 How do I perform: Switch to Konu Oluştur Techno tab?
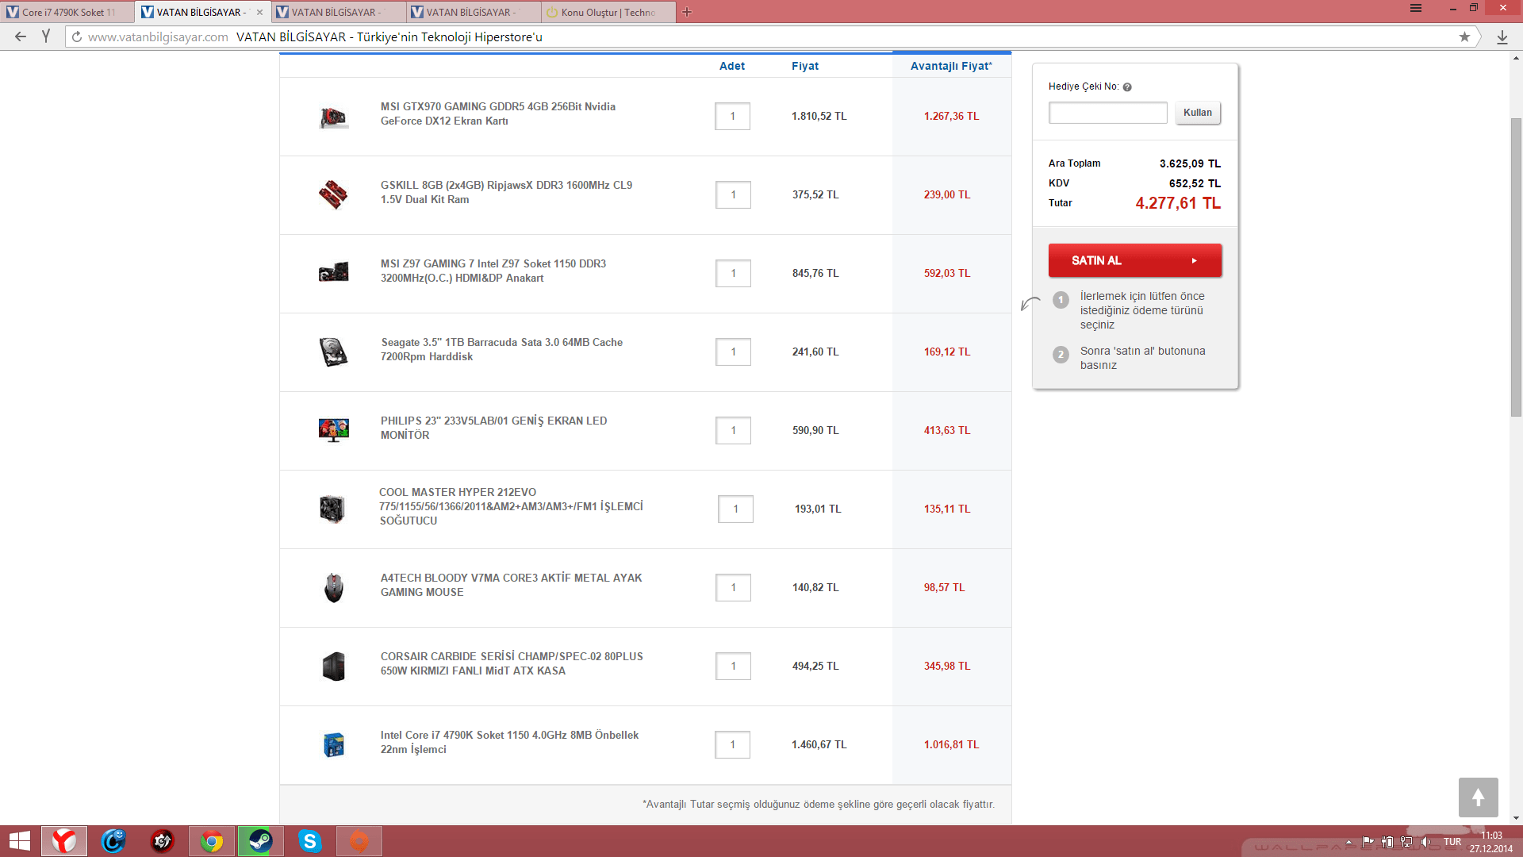(608, 12)
